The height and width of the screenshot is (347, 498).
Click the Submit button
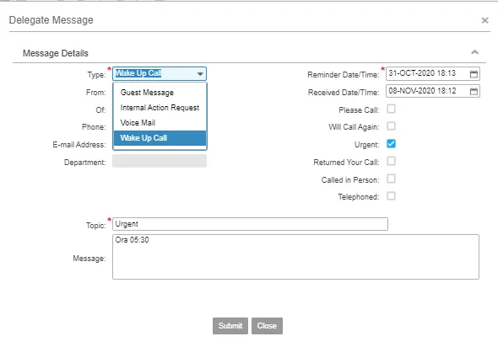click(230, 326)
